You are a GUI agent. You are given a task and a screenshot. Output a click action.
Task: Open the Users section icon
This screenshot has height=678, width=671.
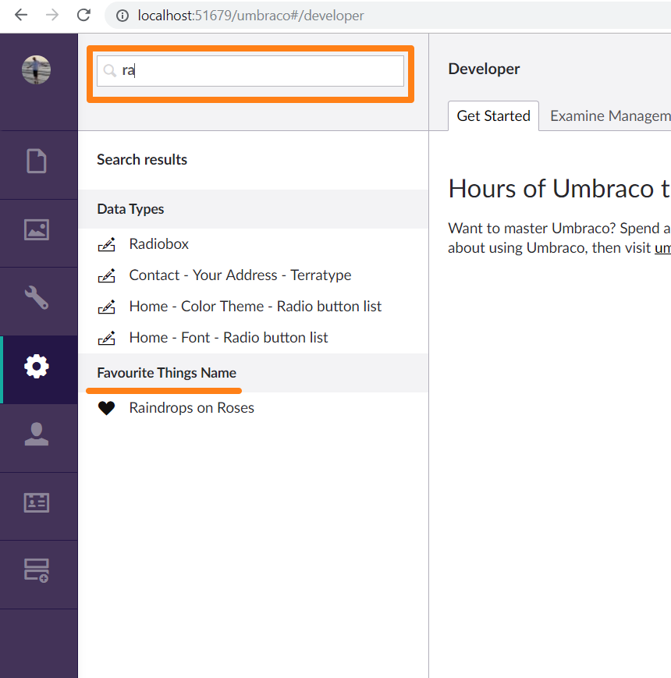[37, 434]
